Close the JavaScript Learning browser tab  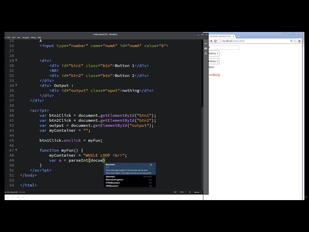[x=234, y=37]
